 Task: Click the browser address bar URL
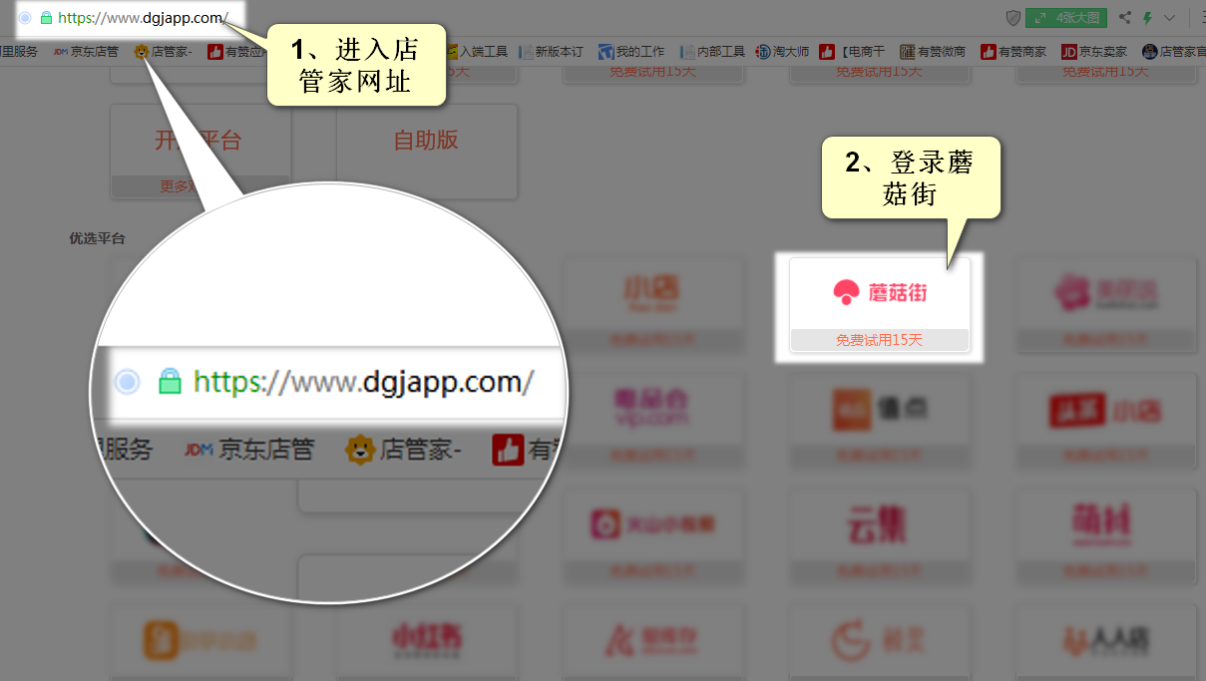point(144,18)
